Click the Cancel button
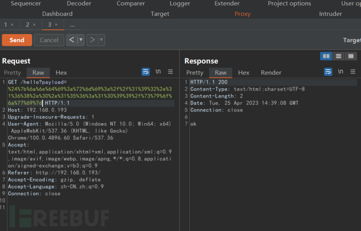The height and width of the screenshot is (231, 361). point(49,40)
